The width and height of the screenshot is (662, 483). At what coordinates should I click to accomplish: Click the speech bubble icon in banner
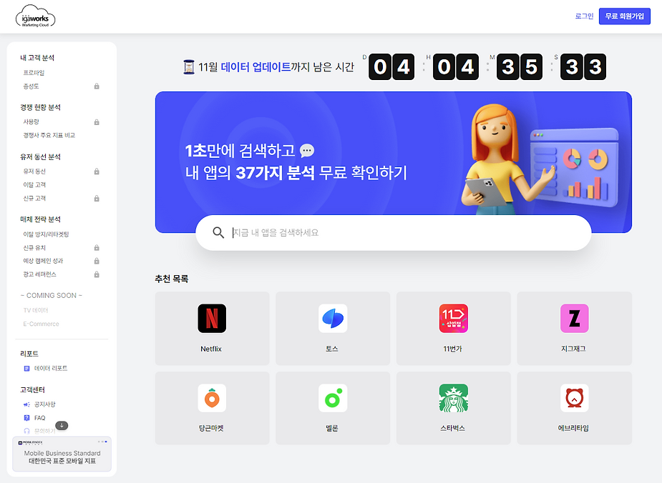307,151
